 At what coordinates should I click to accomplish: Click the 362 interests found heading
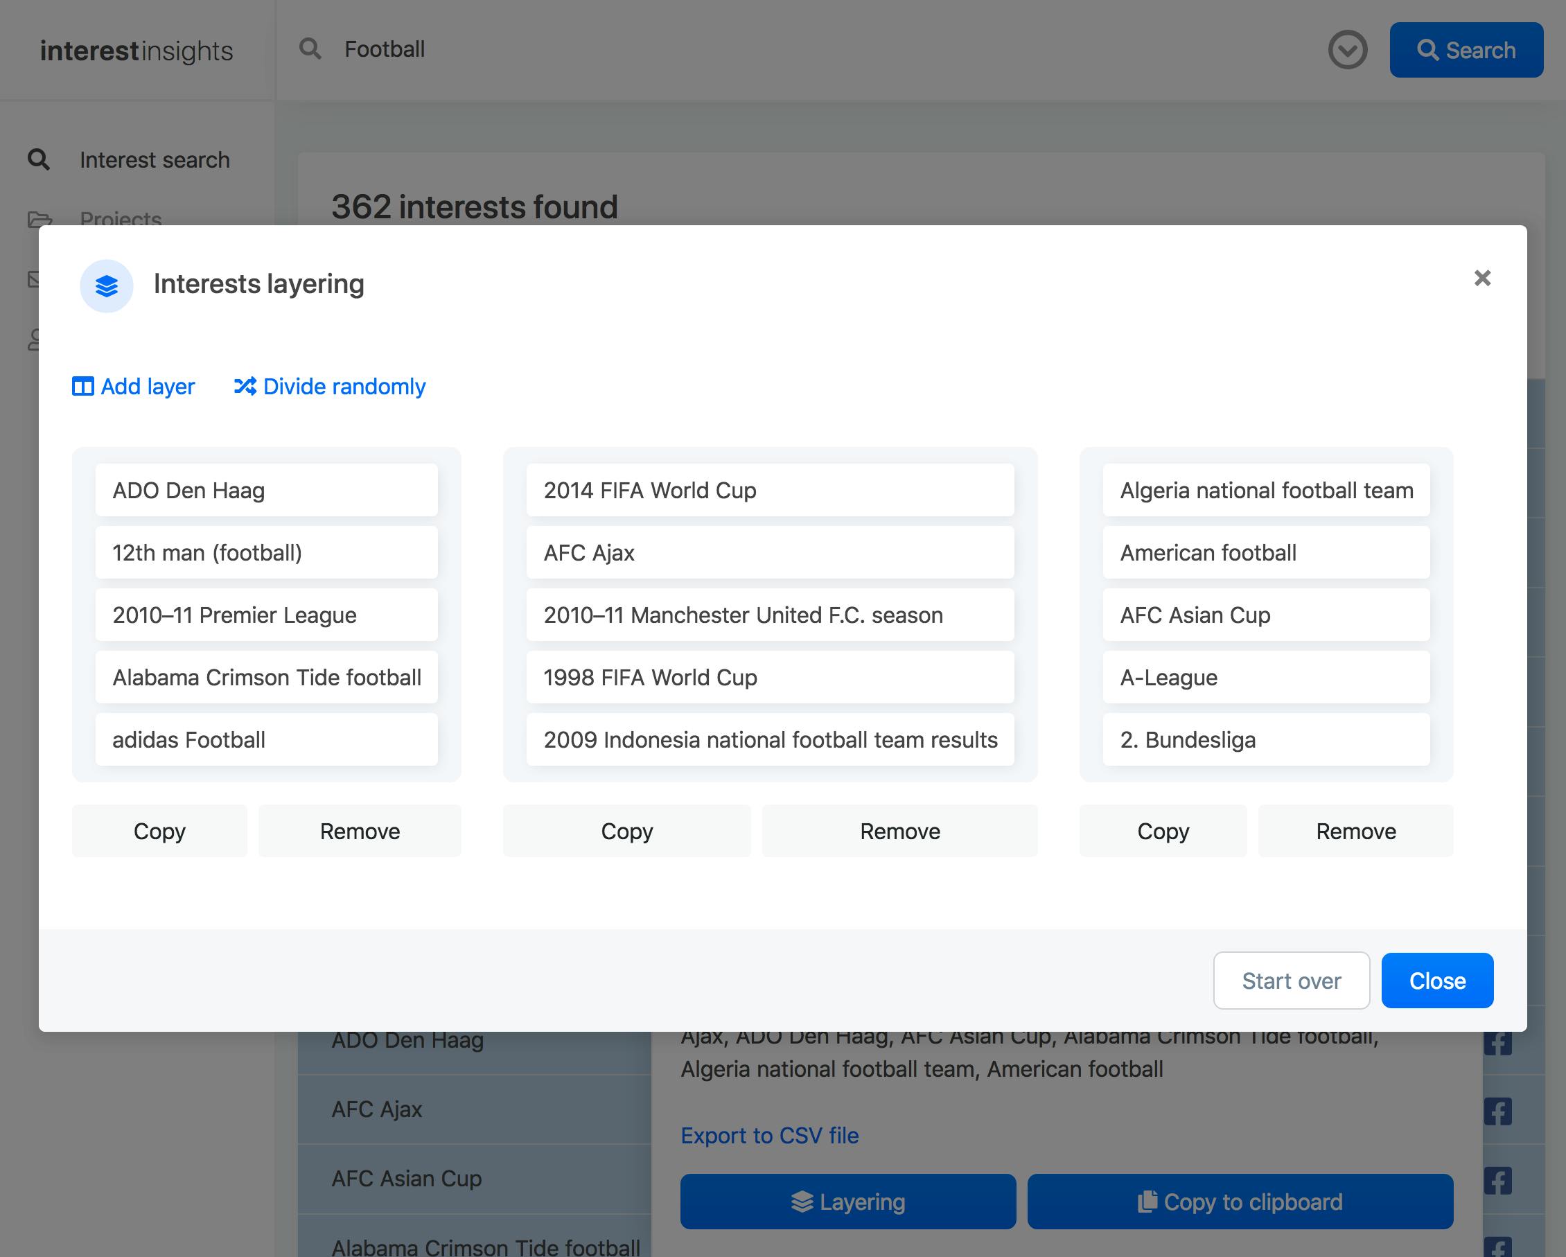[474, 207]
